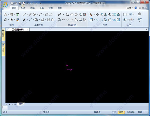This screenshot has height=116, width=150.
Task: Go to the next sheet tab
Action: point(12,104)
